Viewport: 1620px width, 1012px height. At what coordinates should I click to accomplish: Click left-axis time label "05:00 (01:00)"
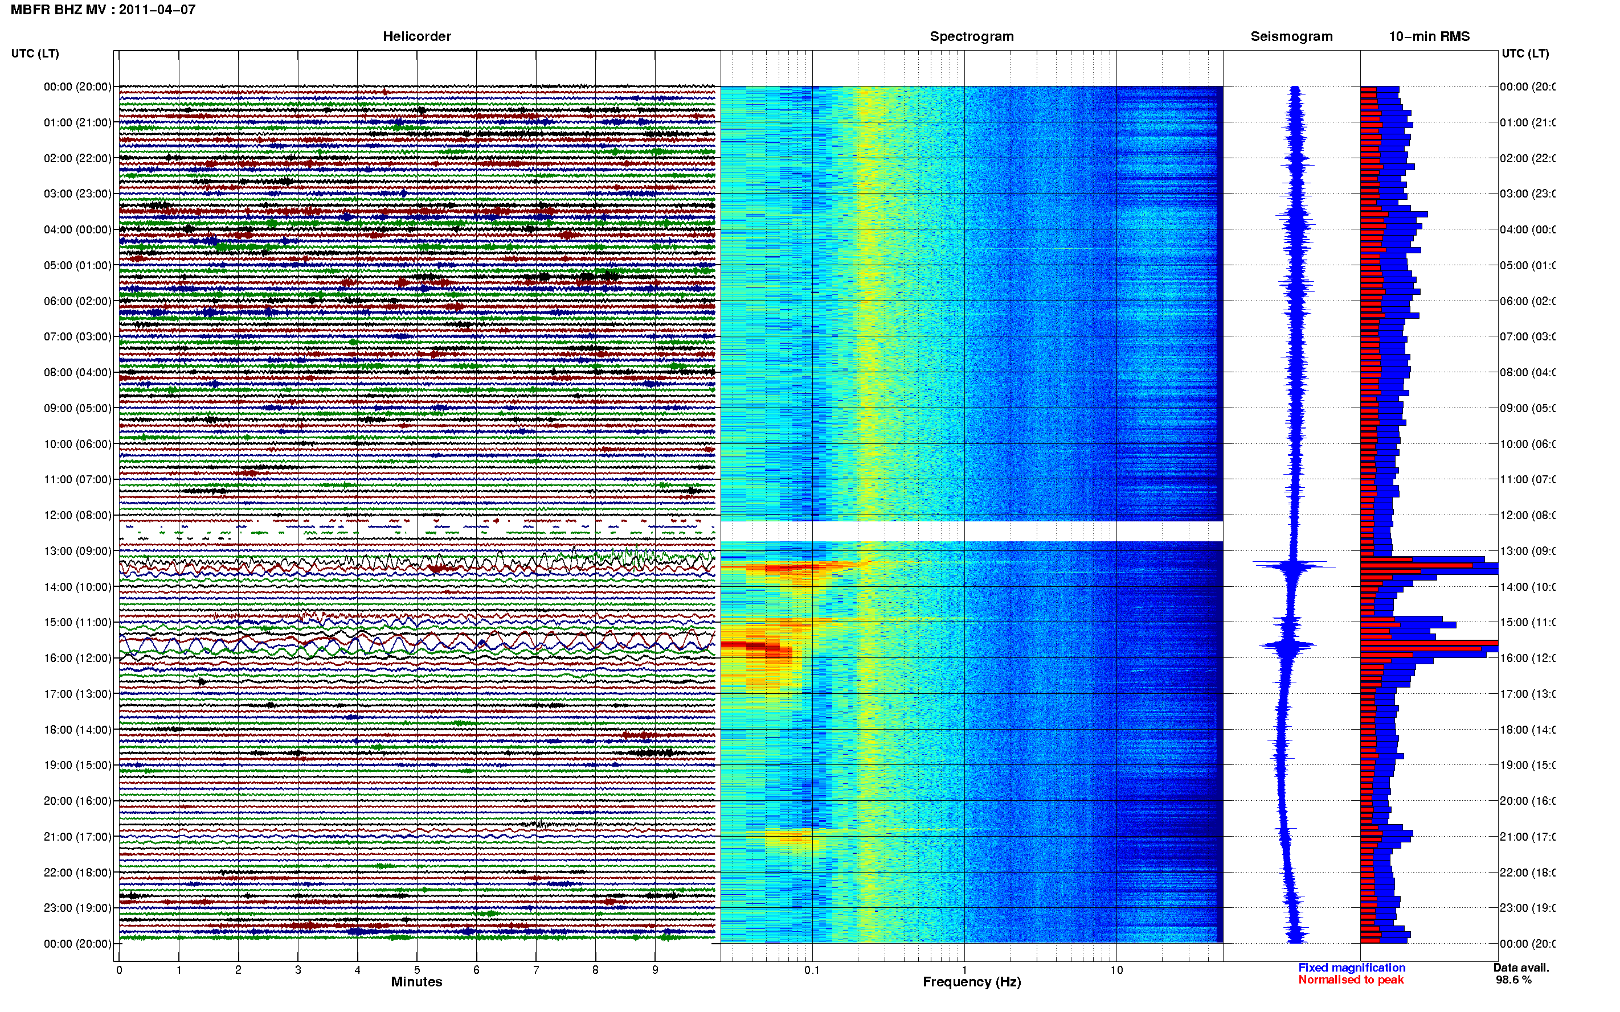pyautogui.click(x=77, y=266)
